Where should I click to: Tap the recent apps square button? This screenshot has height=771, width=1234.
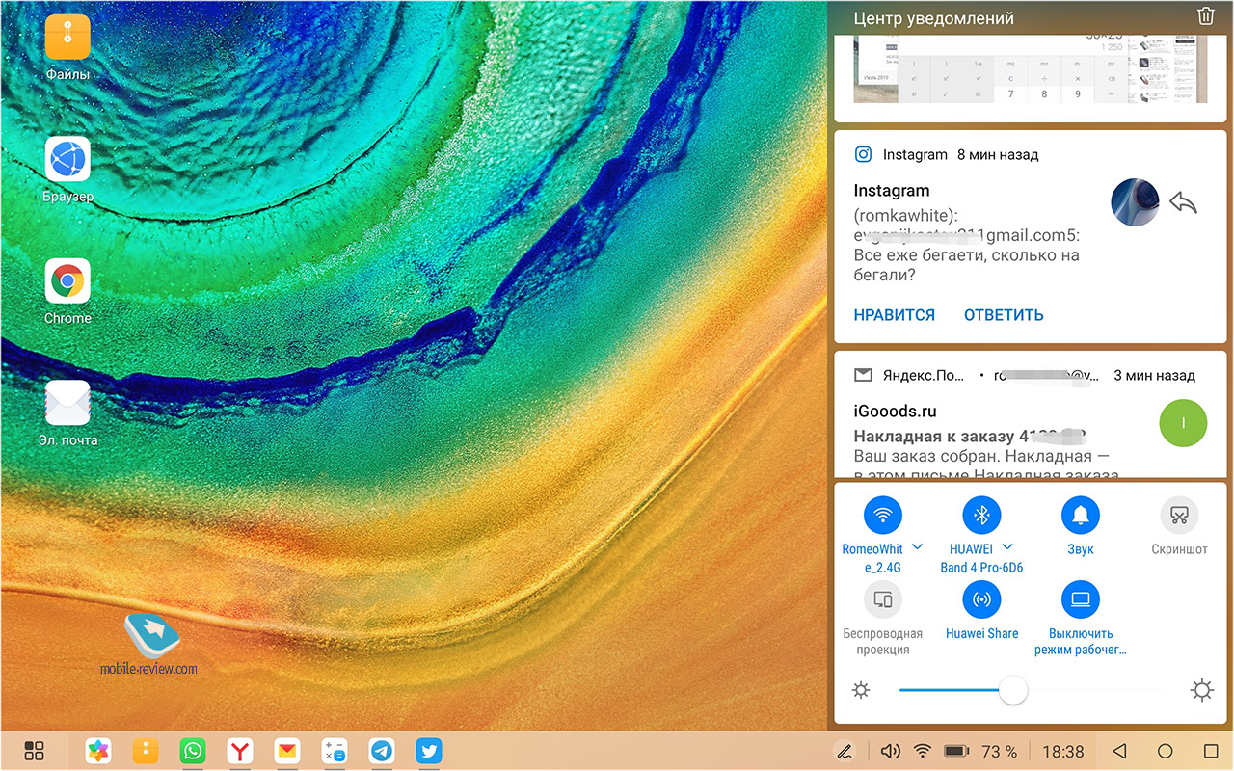pos(1211,751)
